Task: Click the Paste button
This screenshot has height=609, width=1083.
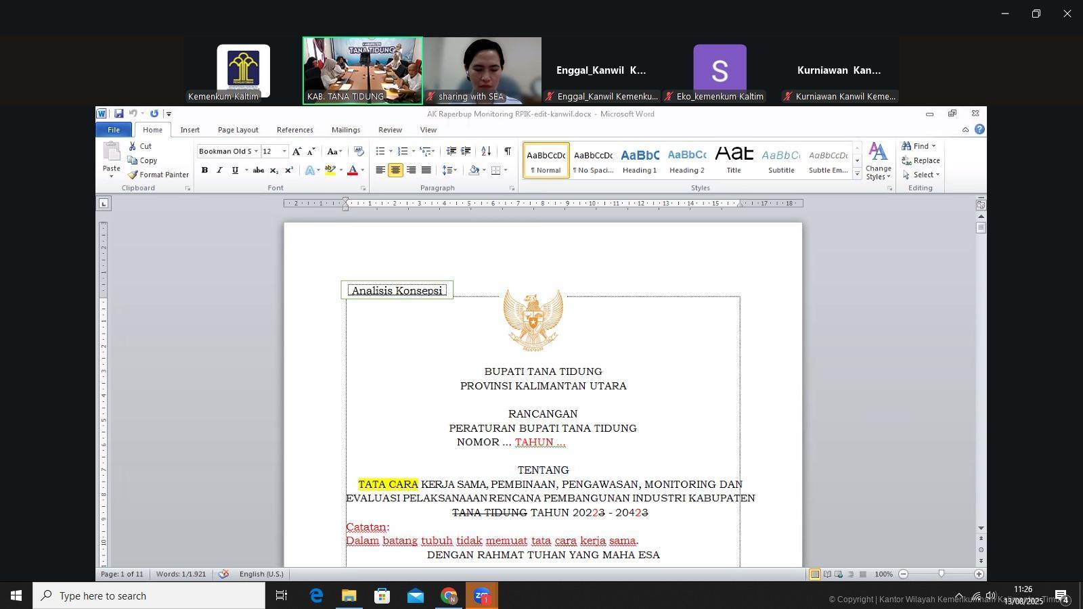Action: click(112, 161)
